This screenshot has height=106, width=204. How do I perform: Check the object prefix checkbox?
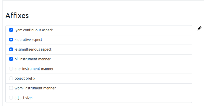click(11, 78)
